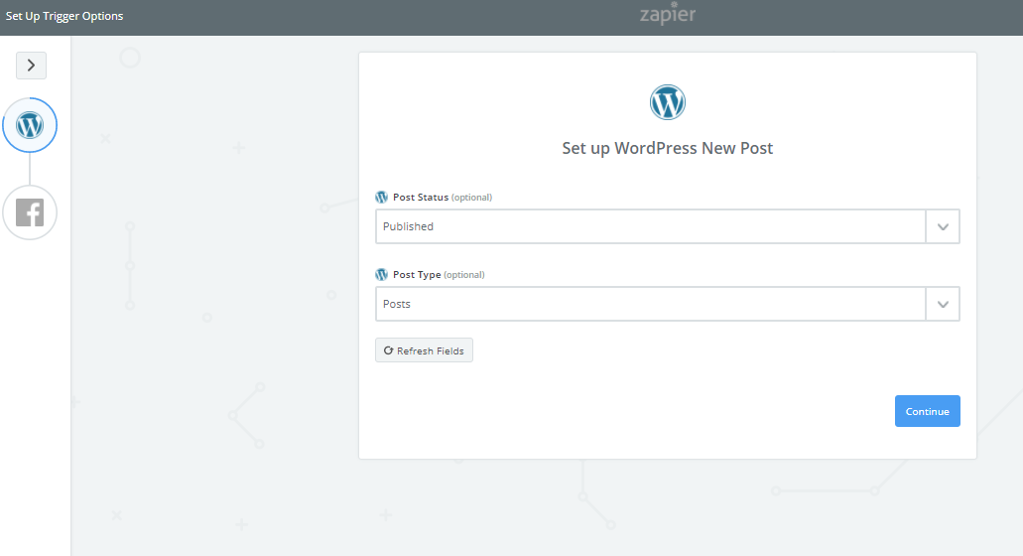Viewport: 1023px width, 556px height.
Task: Open the Facebook action step in sidebar
Action: tap(30, 212)
